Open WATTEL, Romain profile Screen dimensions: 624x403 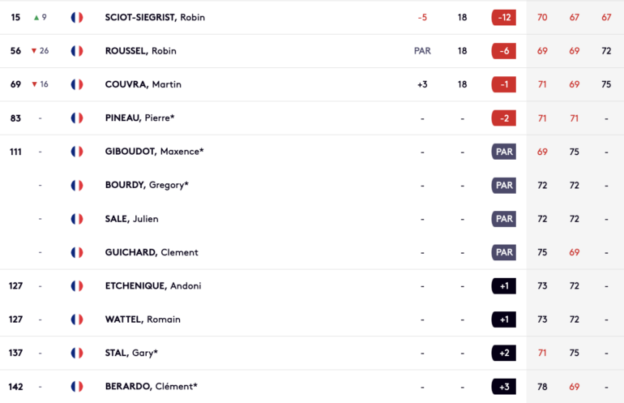pyautogui.click(x=143, y=319)
